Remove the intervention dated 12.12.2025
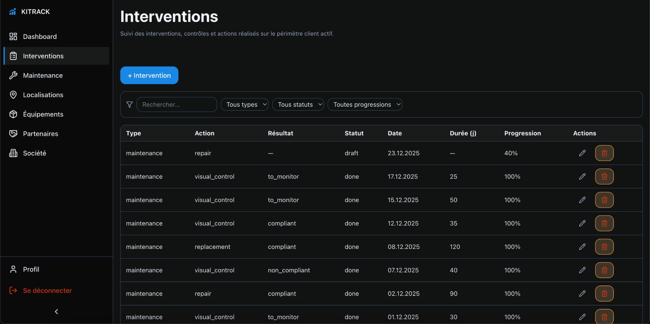Image resolution: width=650 pixels, height=324 pixels. pos(604,223)
